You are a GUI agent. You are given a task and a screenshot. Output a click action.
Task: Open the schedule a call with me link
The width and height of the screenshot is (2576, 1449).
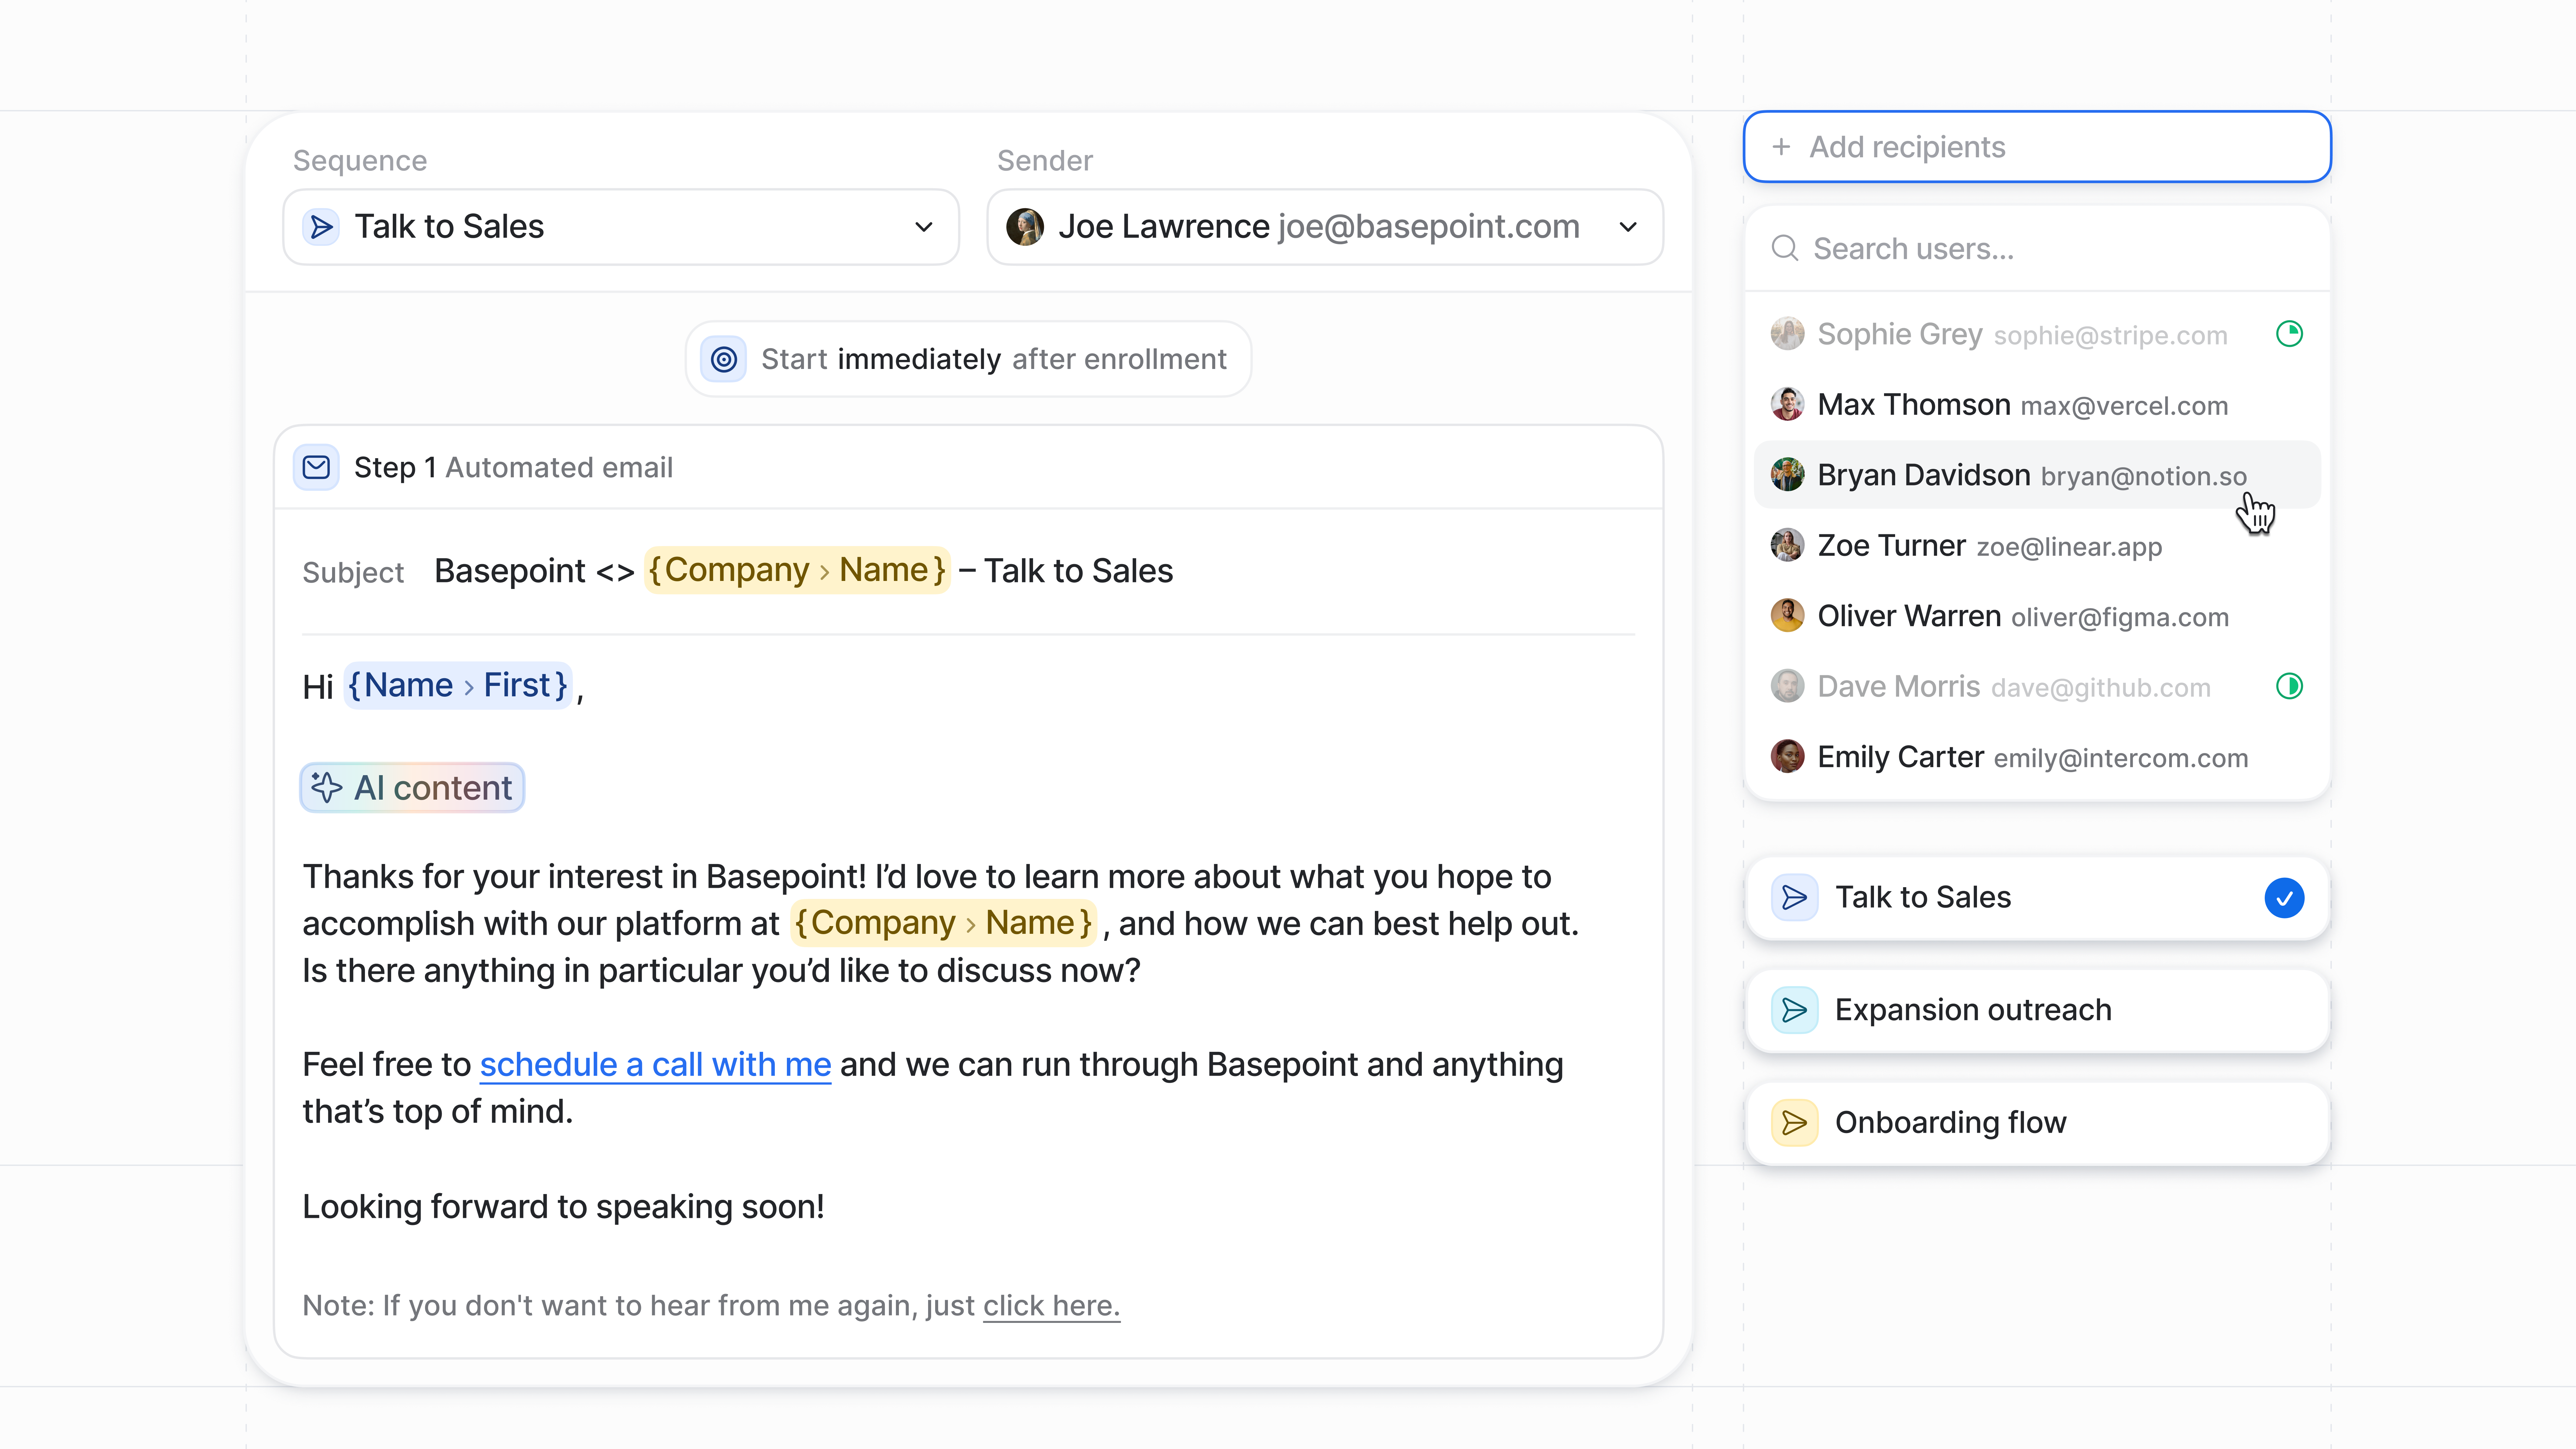[655, 1065]
